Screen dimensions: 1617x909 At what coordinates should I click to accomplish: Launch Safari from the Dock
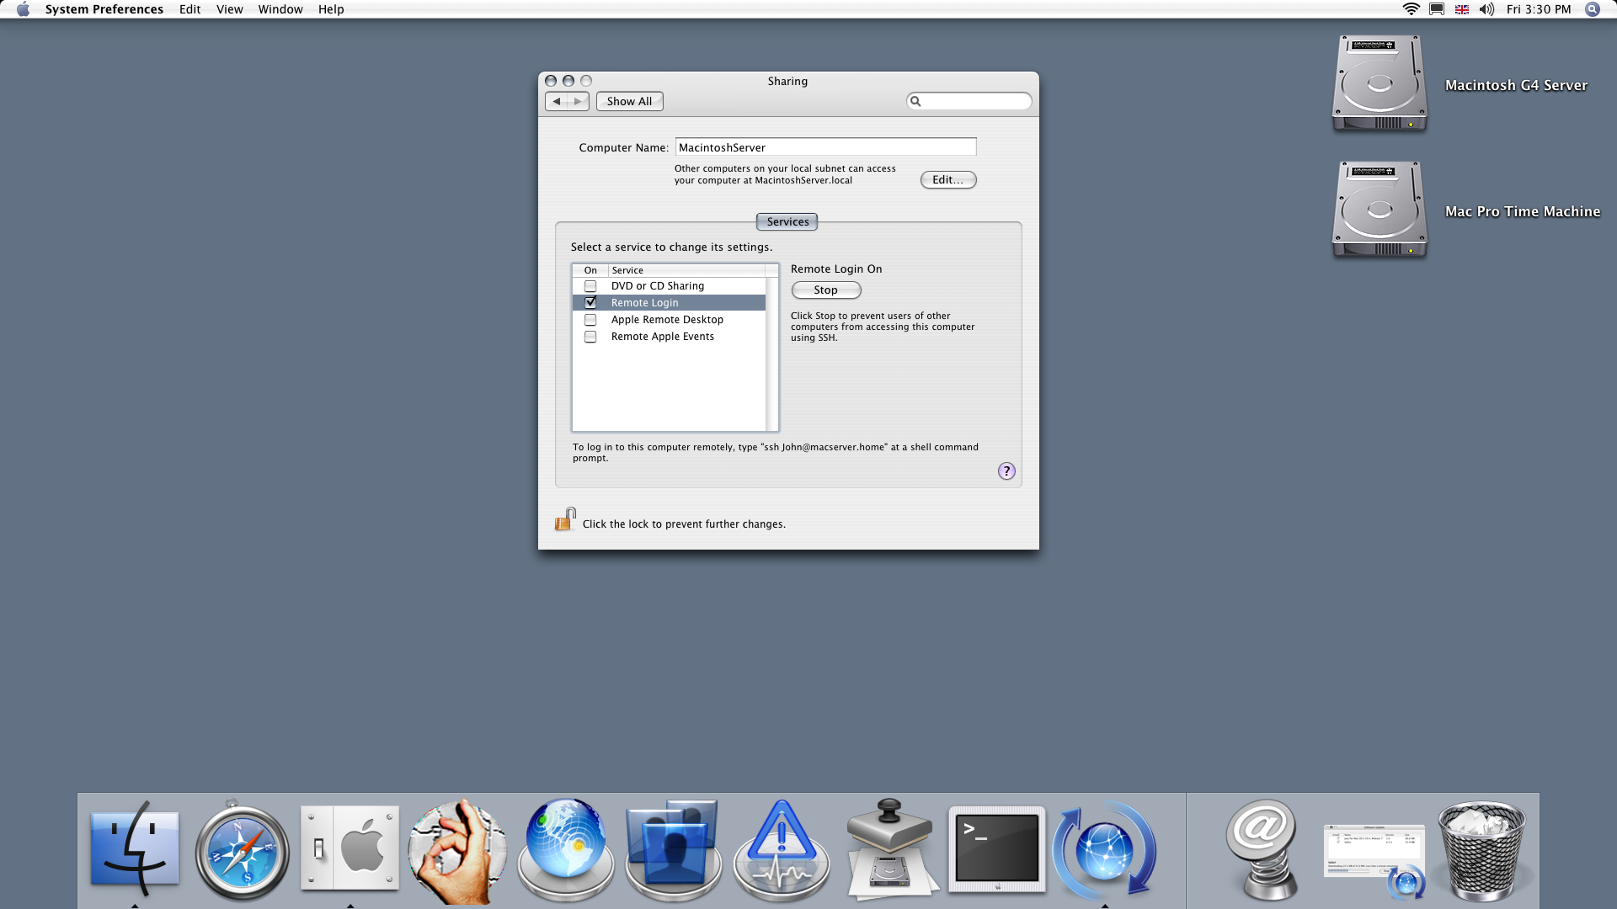point(243,850)
